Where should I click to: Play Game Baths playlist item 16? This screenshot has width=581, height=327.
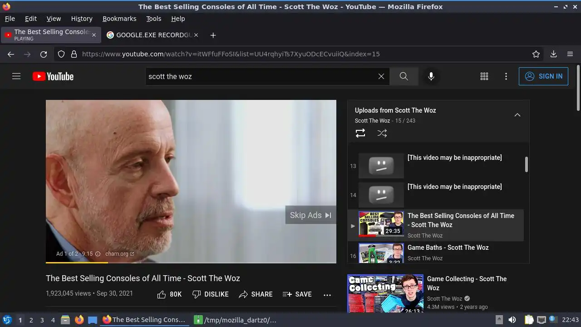[436, 253]
